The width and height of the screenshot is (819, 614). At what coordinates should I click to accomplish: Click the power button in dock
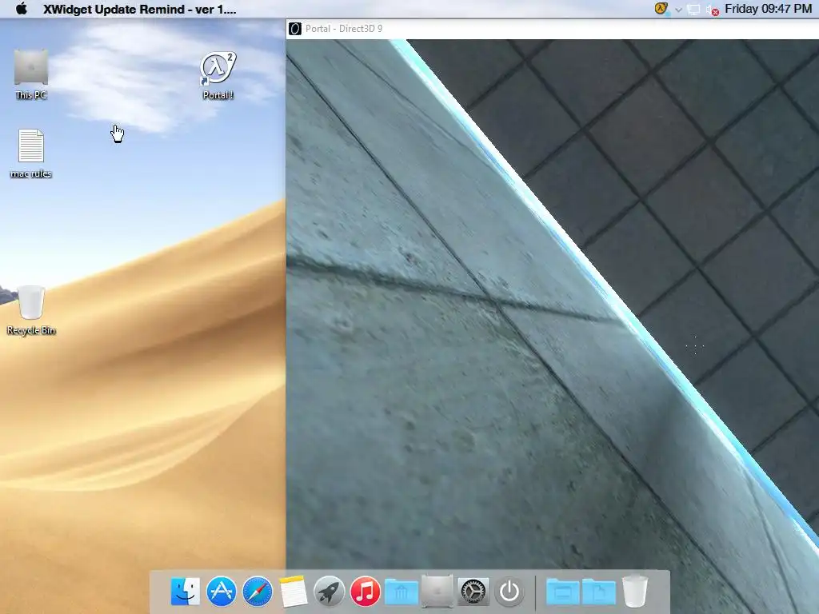click(509, 592)
